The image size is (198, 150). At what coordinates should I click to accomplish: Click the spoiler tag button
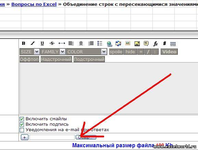pos(116,52)
